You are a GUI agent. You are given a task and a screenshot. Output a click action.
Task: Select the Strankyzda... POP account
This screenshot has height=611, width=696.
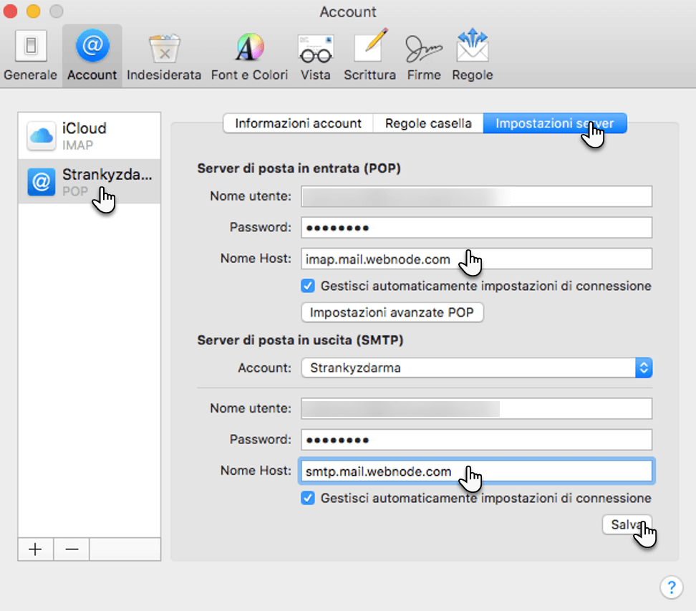coord(90,182)
